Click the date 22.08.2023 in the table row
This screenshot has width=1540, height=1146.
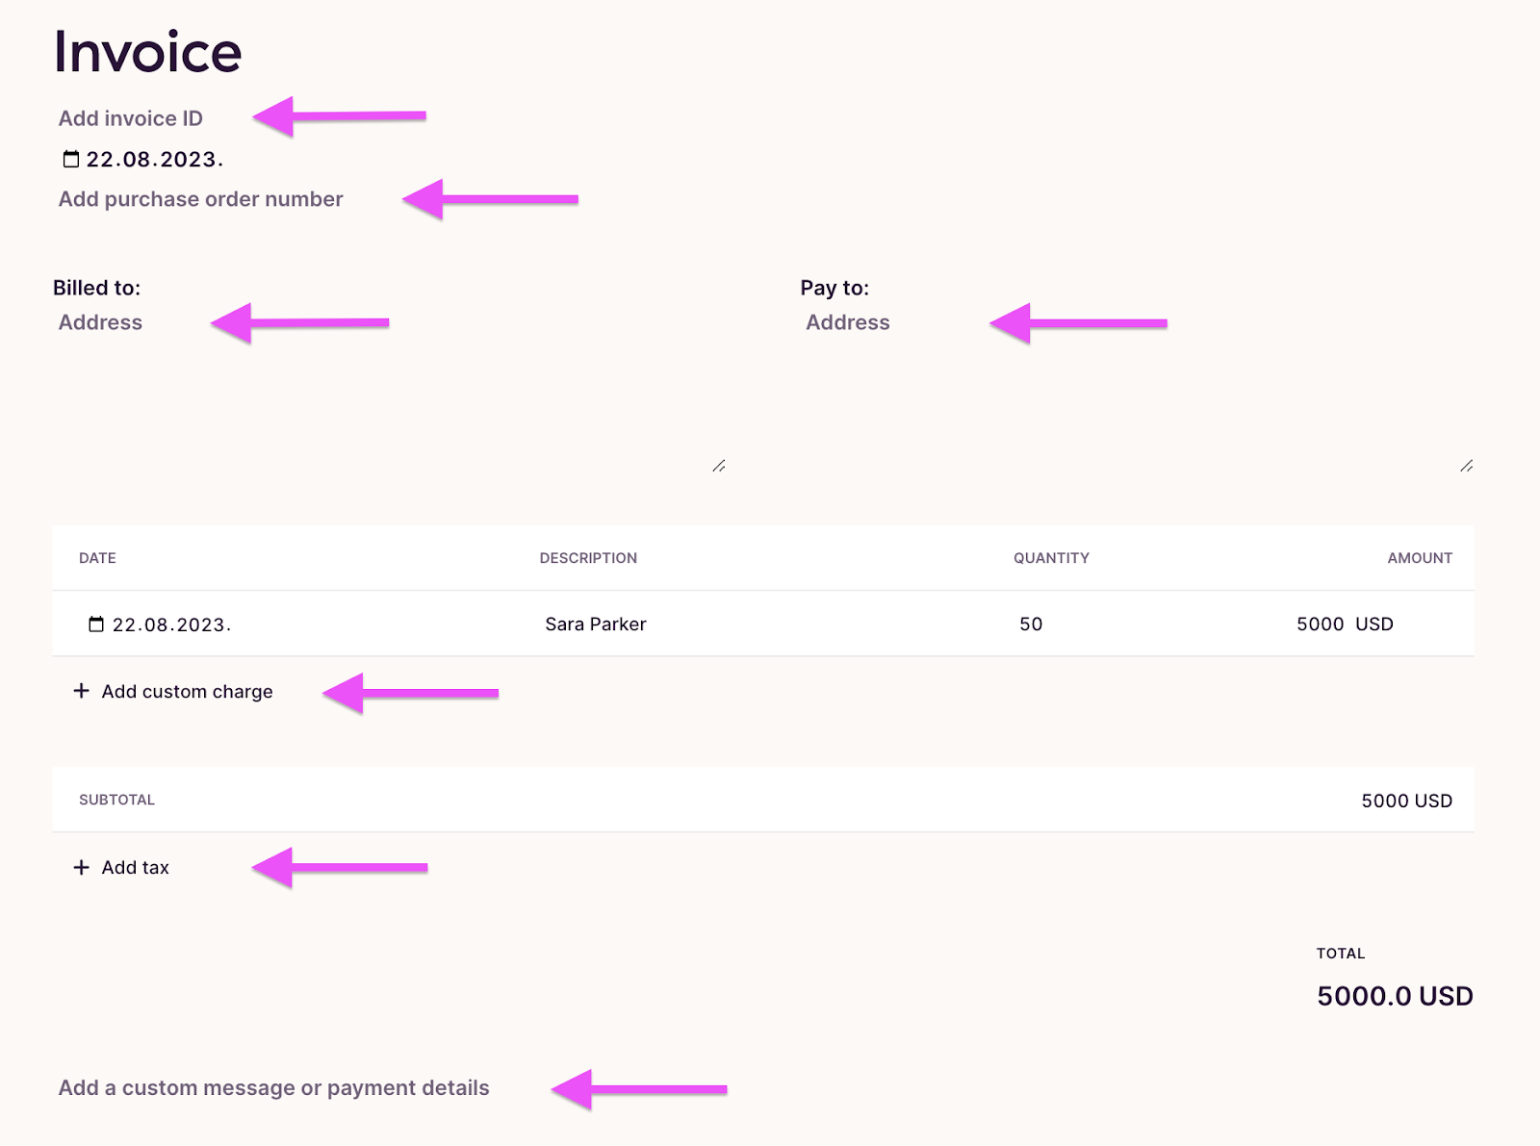tap(171, 624)
